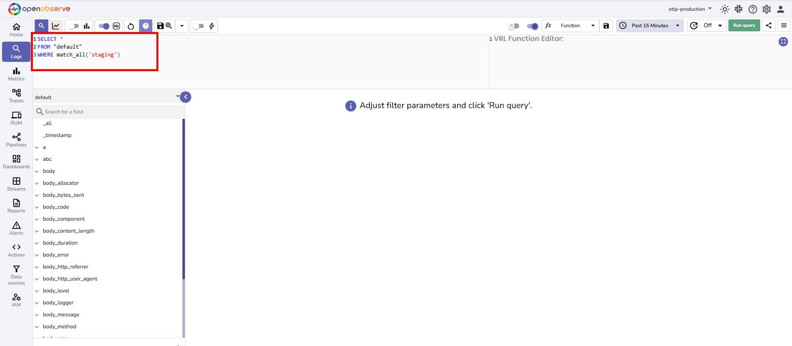
Task: Open the Function dropdown
Action: coord(570,26)
